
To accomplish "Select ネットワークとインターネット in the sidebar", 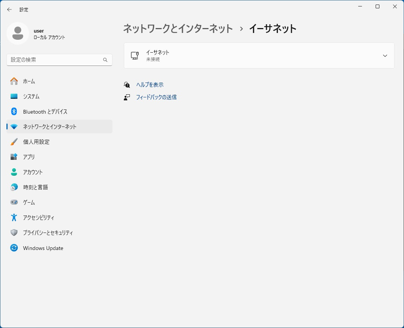I will (x=50, y=127).
